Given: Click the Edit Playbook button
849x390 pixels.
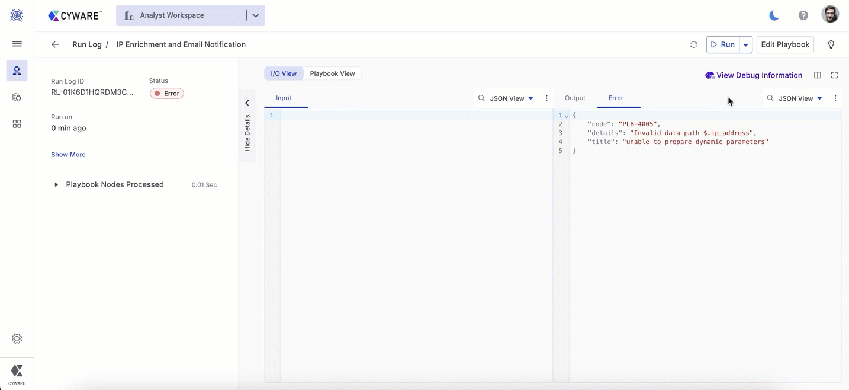Looking at the screenshot, I should coord(784,45).
